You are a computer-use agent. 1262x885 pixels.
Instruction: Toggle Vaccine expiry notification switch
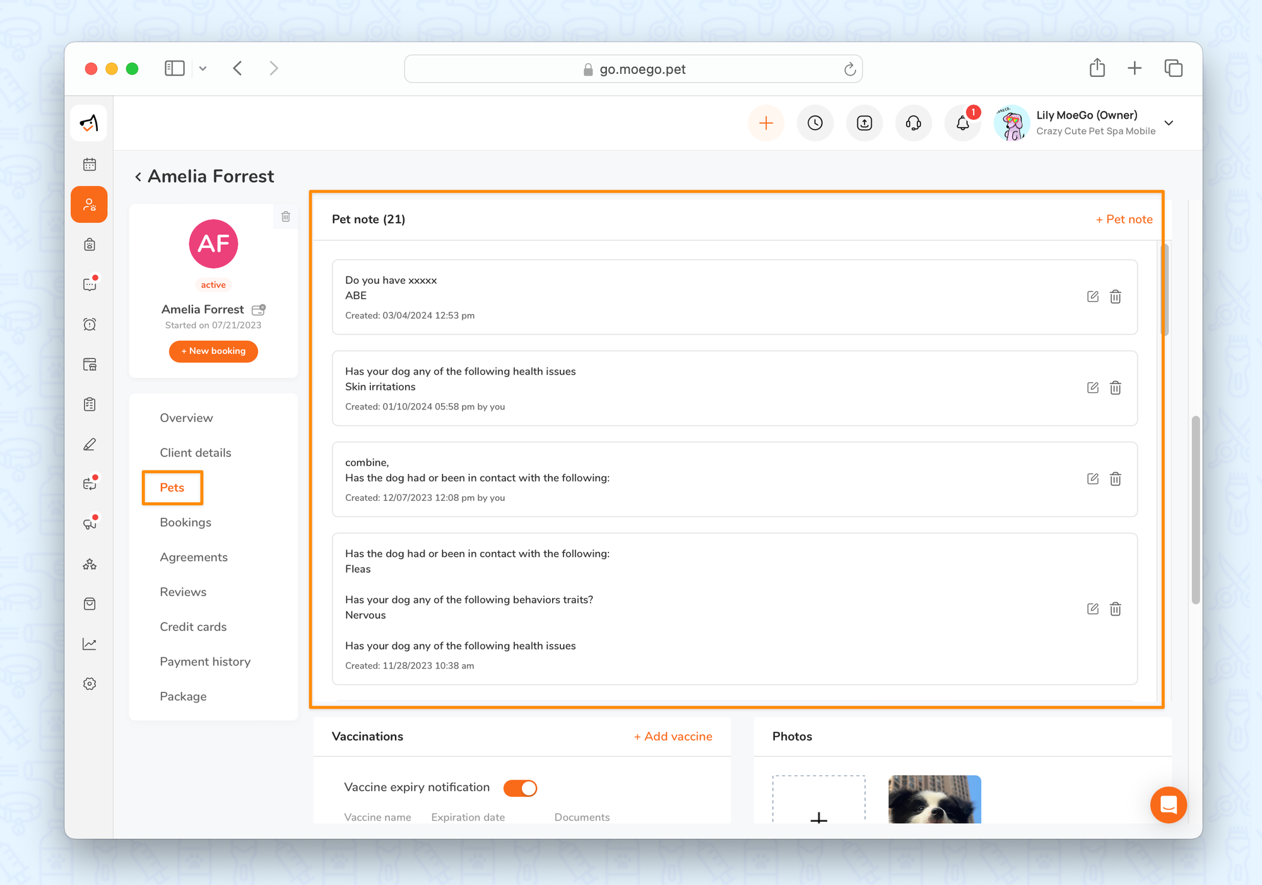[520, 788]
